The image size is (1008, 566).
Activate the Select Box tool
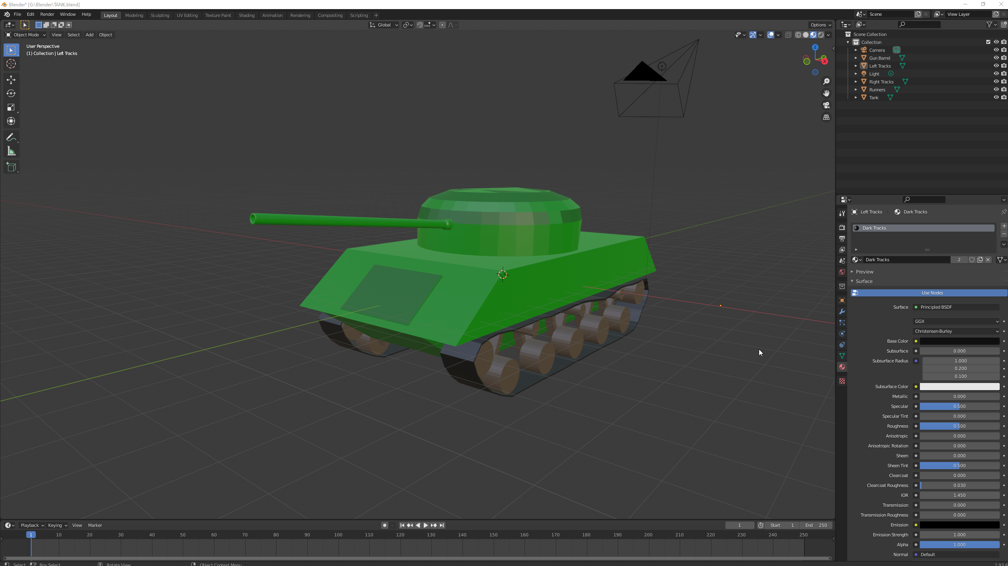[x=11, y=50]
